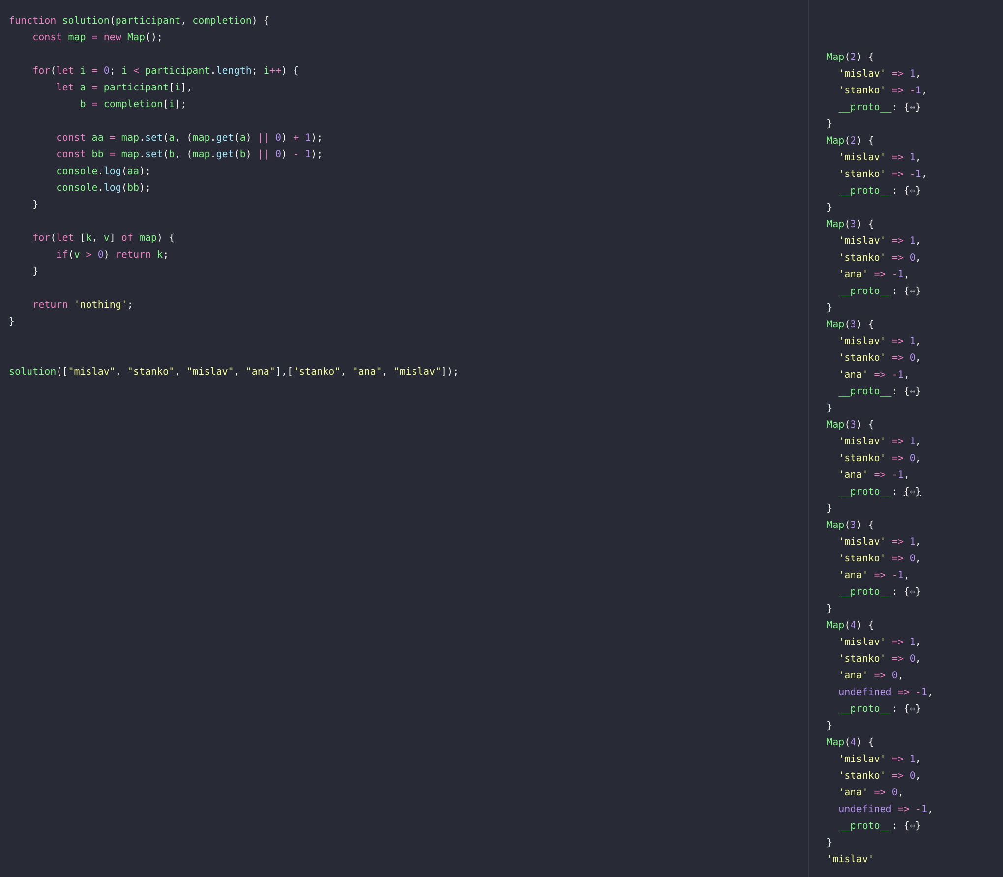The height and width of the screenshot is (877, 1003).
Task: Click 'stanko' => -1 in the first Map(2)
Action: 882,90
